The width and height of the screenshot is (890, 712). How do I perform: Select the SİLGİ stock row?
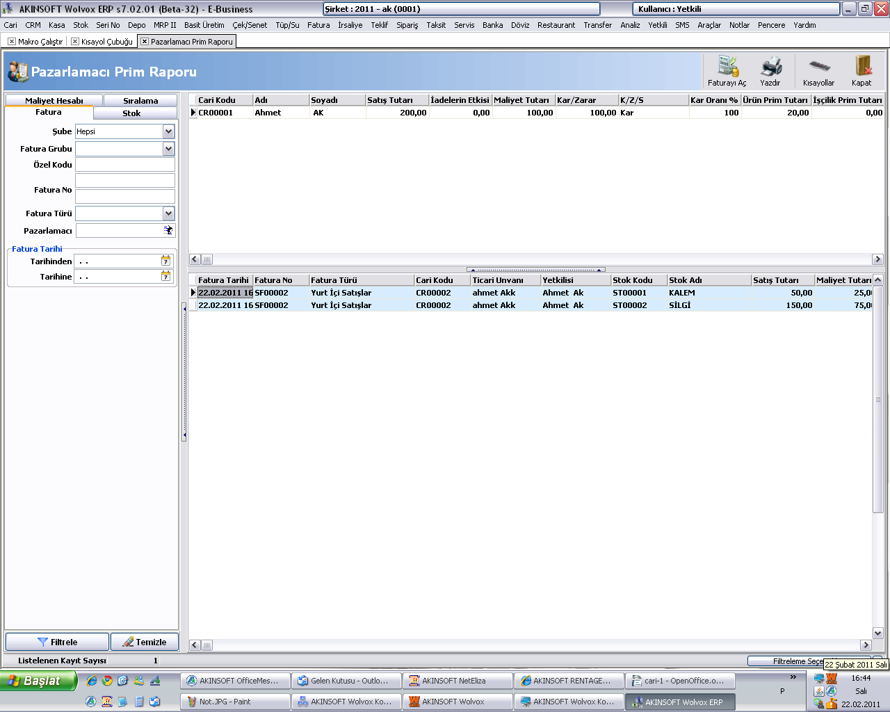tap(531, 305)
